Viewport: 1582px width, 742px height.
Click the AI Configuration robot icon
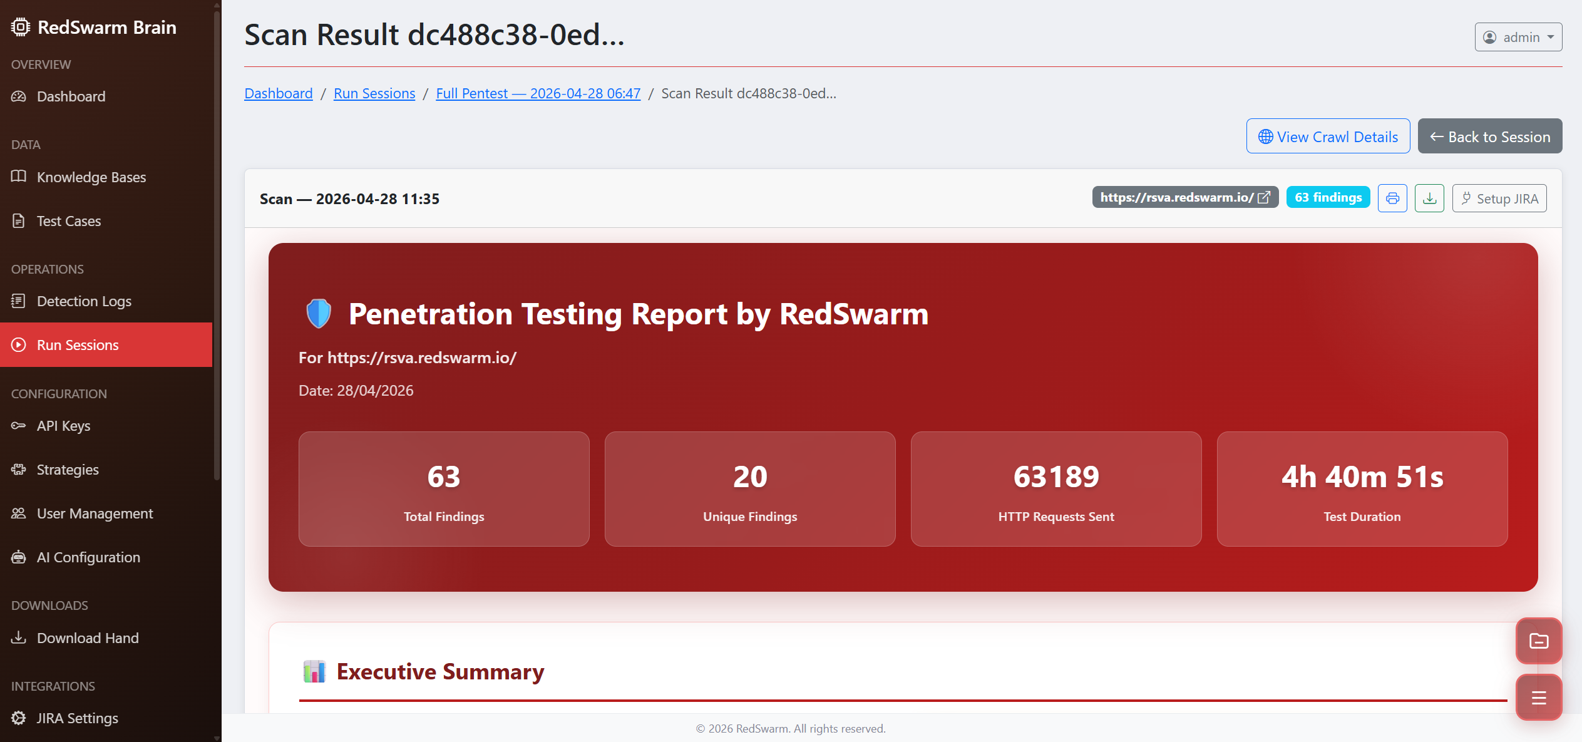18,557
